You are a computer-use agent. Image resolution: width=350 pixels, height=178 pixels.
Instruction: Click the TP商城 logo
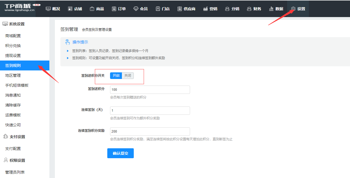[20, 8]
